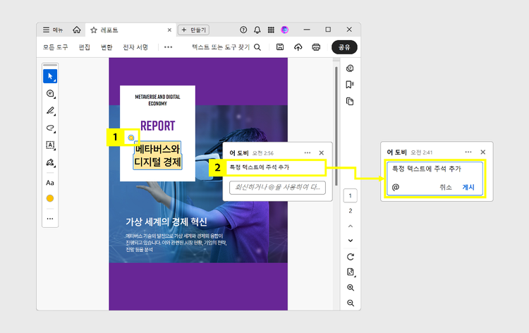
Task: Open the page thumbnails panel icon
Action: pyautogui.click(x=350, y=101)
